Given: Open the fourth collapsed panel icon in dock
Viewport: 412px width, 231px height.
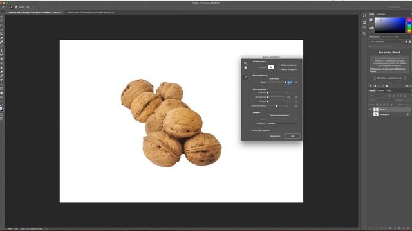Looking at the screenshot, I should (364, 34).
